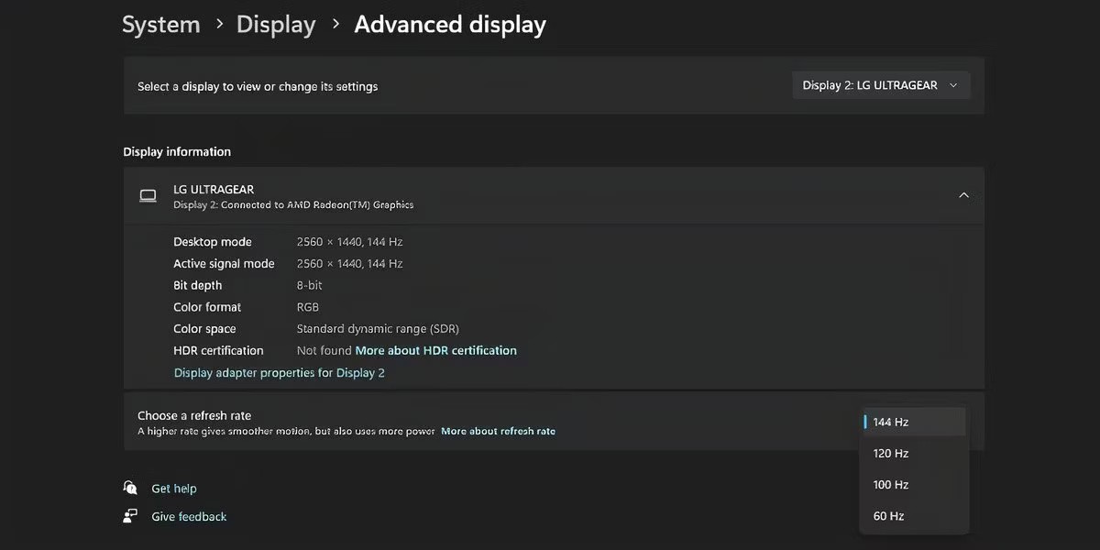The width and height of the screenshot is (1100, 550).
Task: Click the Get help link
Action: coord(174,489)
